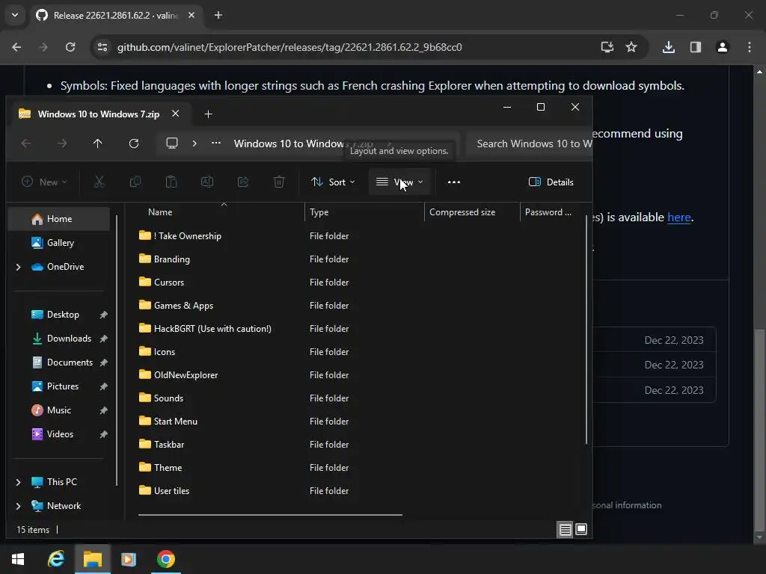
Task: Sort by the Type column header
Action: pyautogui.click(x=319, y=212)
